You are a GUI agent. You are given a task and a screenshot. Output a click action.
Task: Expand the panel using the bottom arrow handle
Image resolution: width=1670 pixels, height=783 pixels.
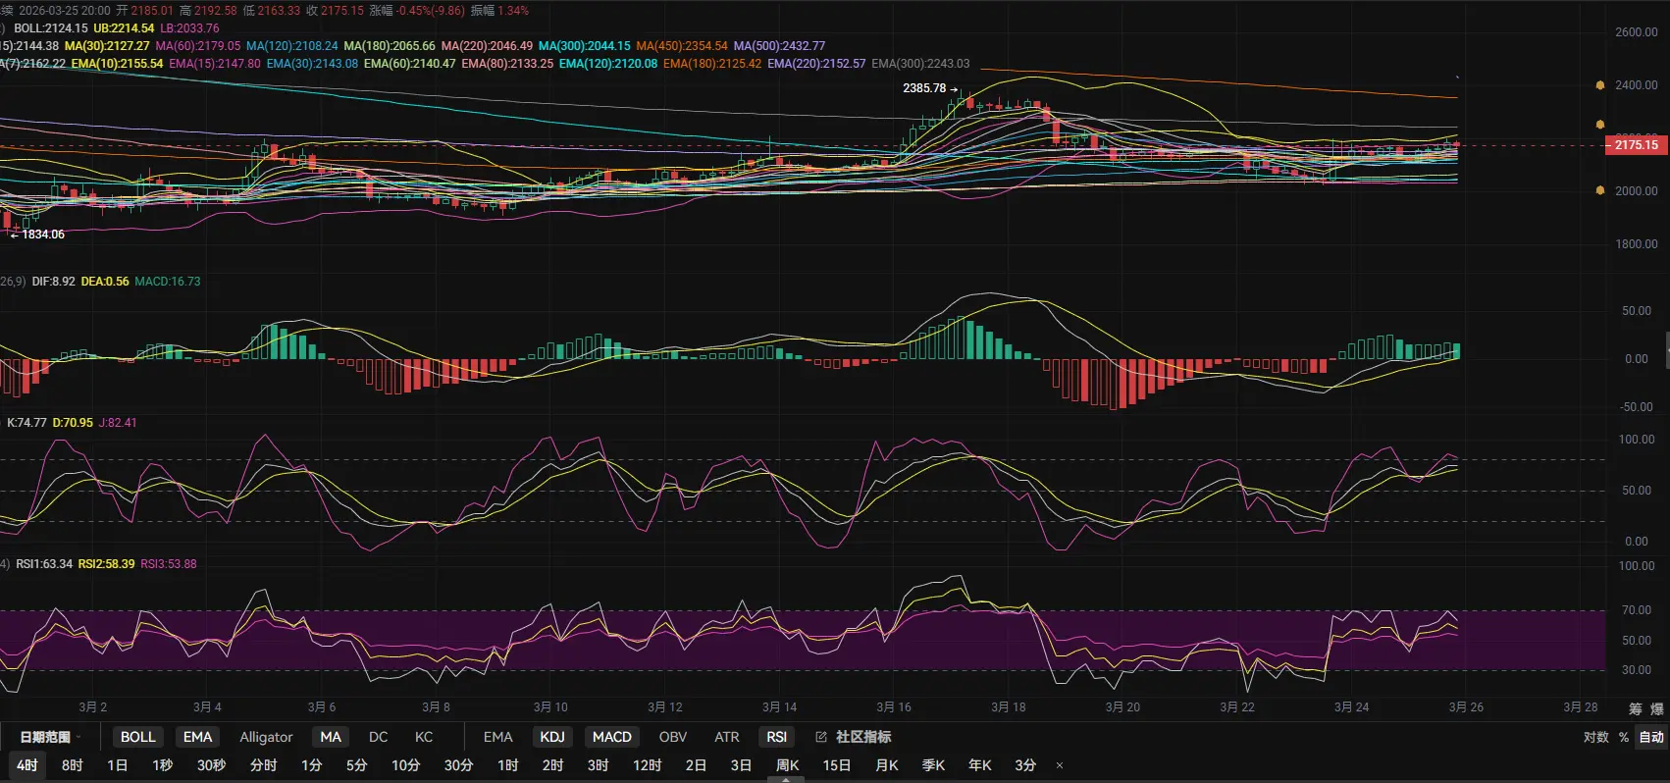785,780
